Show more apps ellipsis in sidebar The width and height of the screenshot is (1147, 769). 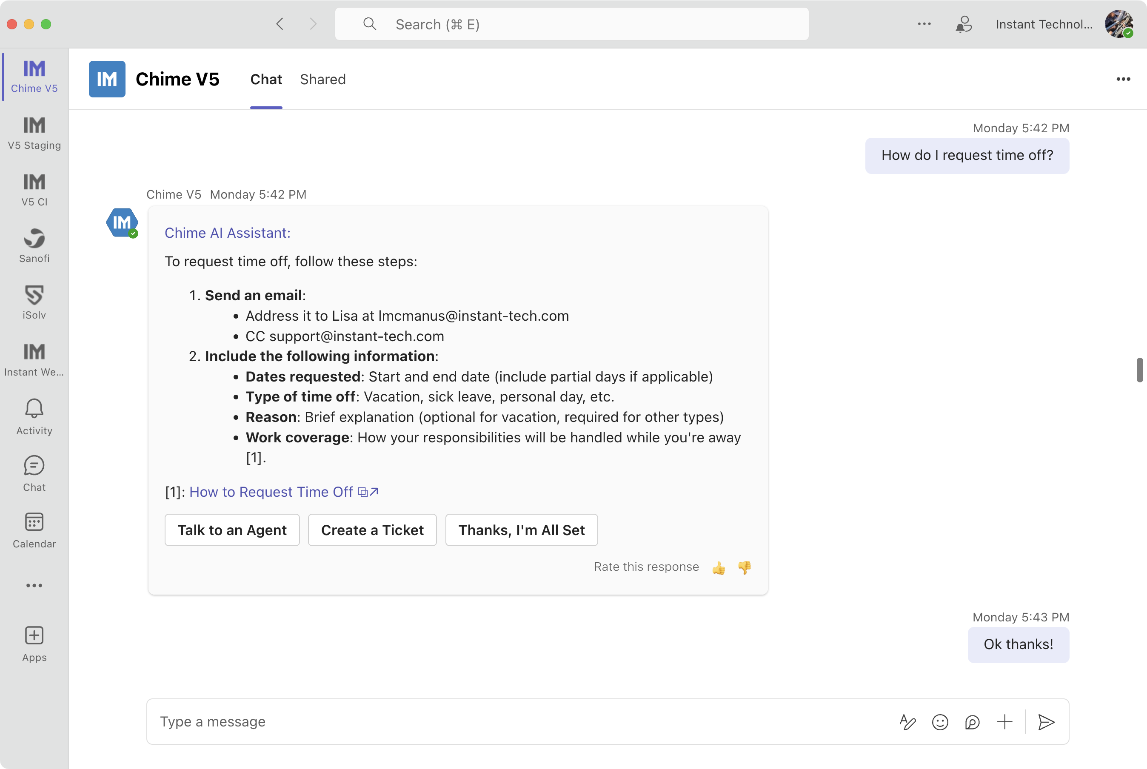[34, 586]
